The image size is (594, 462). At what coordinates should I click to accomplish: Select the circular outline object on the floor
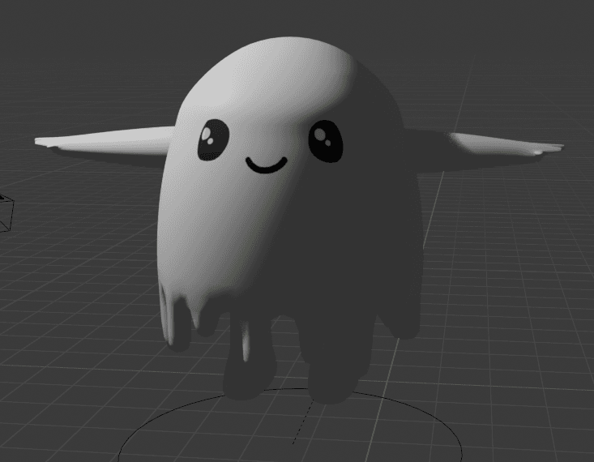[290, 426]
